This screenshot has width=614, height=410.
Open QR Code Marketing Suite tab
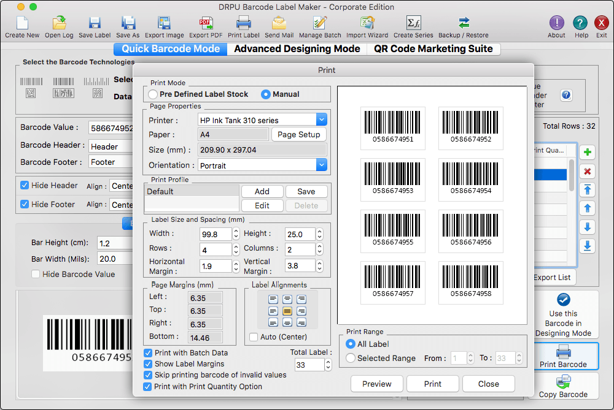[x=433, y=49]
